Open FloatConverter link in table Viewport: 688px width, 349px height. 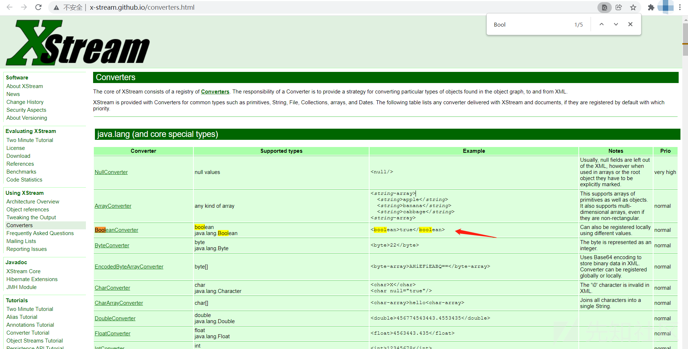[113, 334]
